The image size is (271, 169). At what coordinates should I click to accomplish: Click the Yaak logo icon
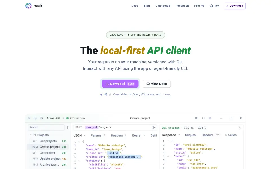click(x=28, y=6)
